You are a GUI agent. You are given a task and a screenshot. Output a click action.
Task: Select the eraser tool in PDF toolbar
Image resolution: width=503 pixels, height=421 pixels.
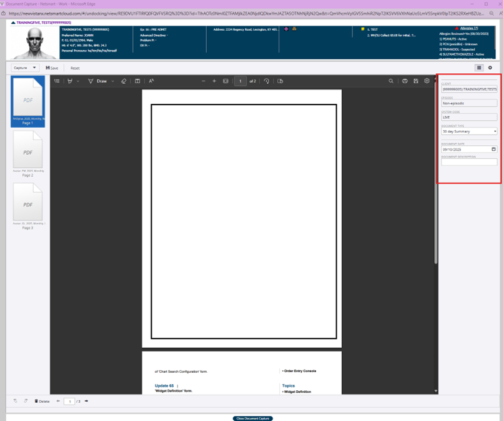click(124, 81)
